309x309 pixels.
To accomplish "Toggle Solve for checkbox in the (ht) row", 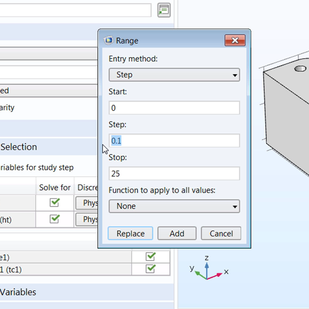I will pyautogui.click(x=55, y=219).
